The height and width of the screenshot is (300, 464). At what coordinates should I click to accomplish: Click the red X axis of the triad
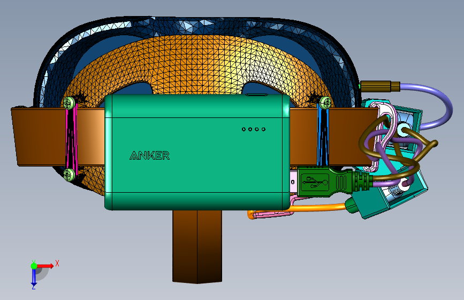point(45,266)
